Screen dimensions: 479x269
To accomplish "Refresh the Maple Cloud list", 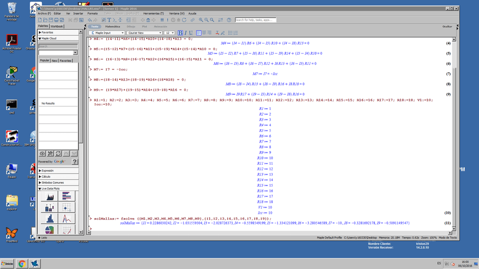I will (58, 153).
